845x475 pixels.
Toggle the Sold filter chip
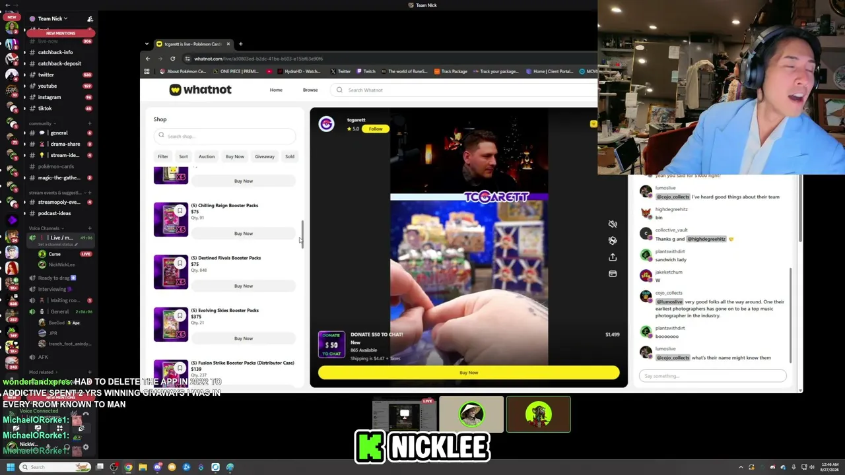[x=290, y=156]
